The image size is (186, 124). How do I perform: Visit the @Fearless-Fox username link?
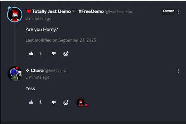click(x=119, y=12)
